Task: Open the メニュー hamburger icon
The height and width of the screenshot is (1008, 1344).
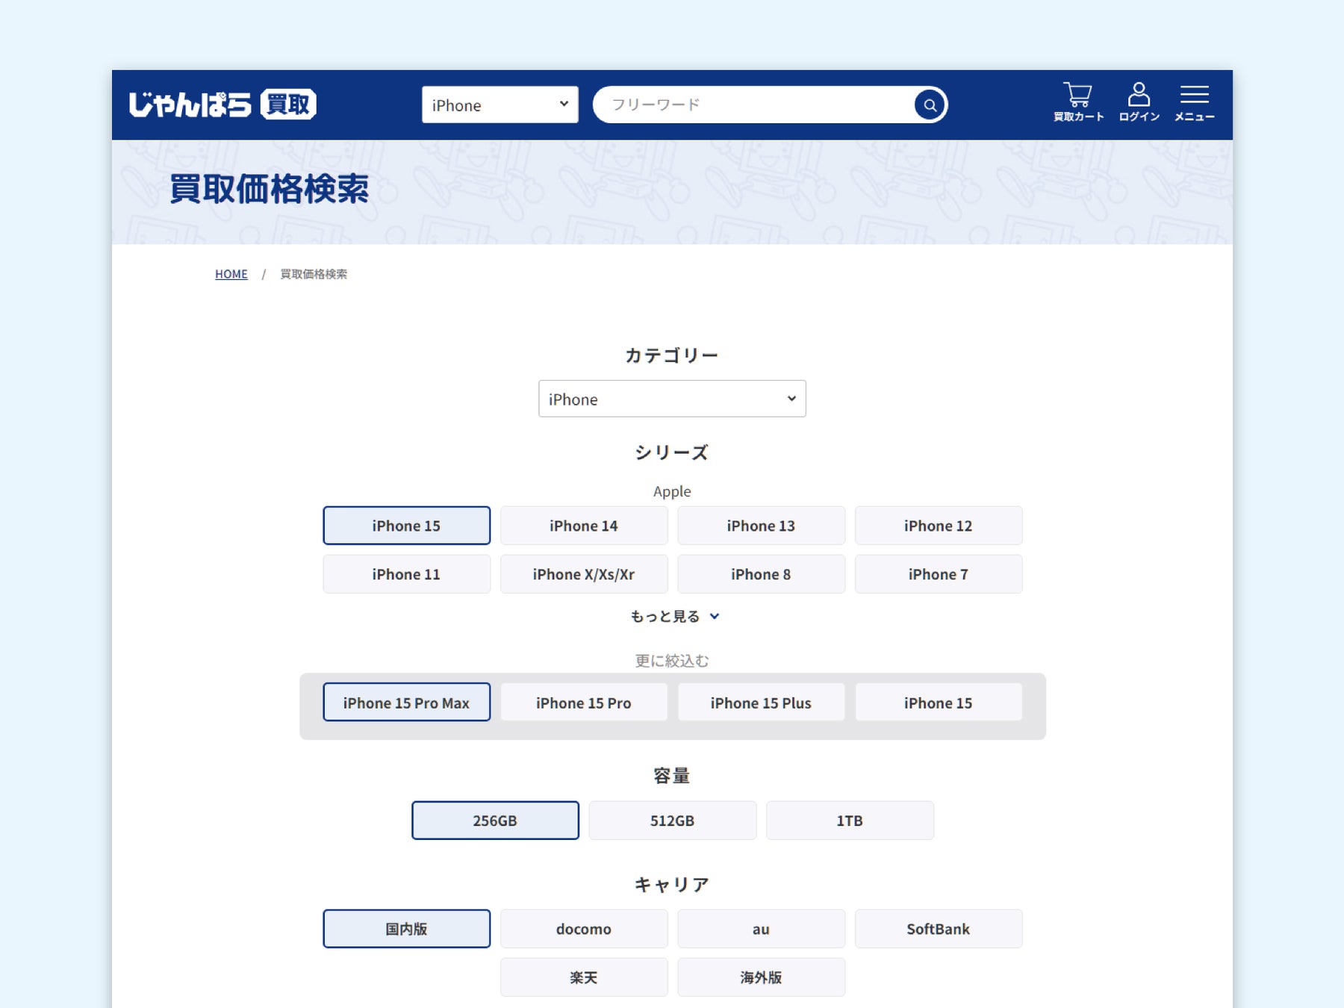Action: (x=1194, y=102)
